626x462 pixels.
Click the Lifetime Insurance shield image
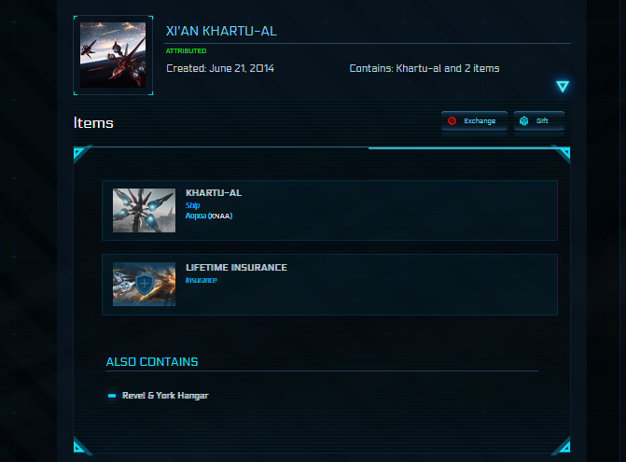coord(144,285)
